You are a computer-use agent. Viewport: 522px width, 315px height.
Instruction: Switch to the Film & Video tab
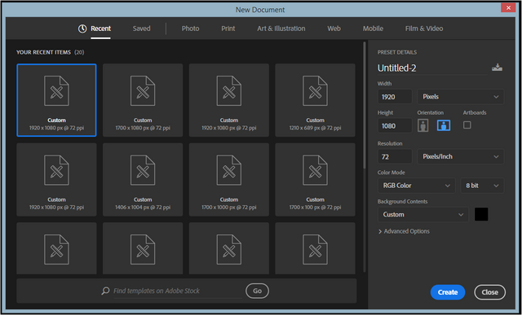(x=424, y=28)
